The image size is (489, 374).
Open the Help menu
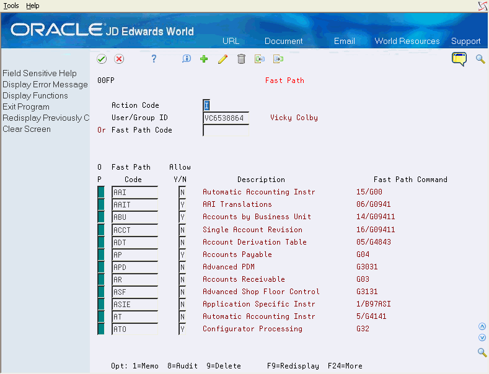33,6
